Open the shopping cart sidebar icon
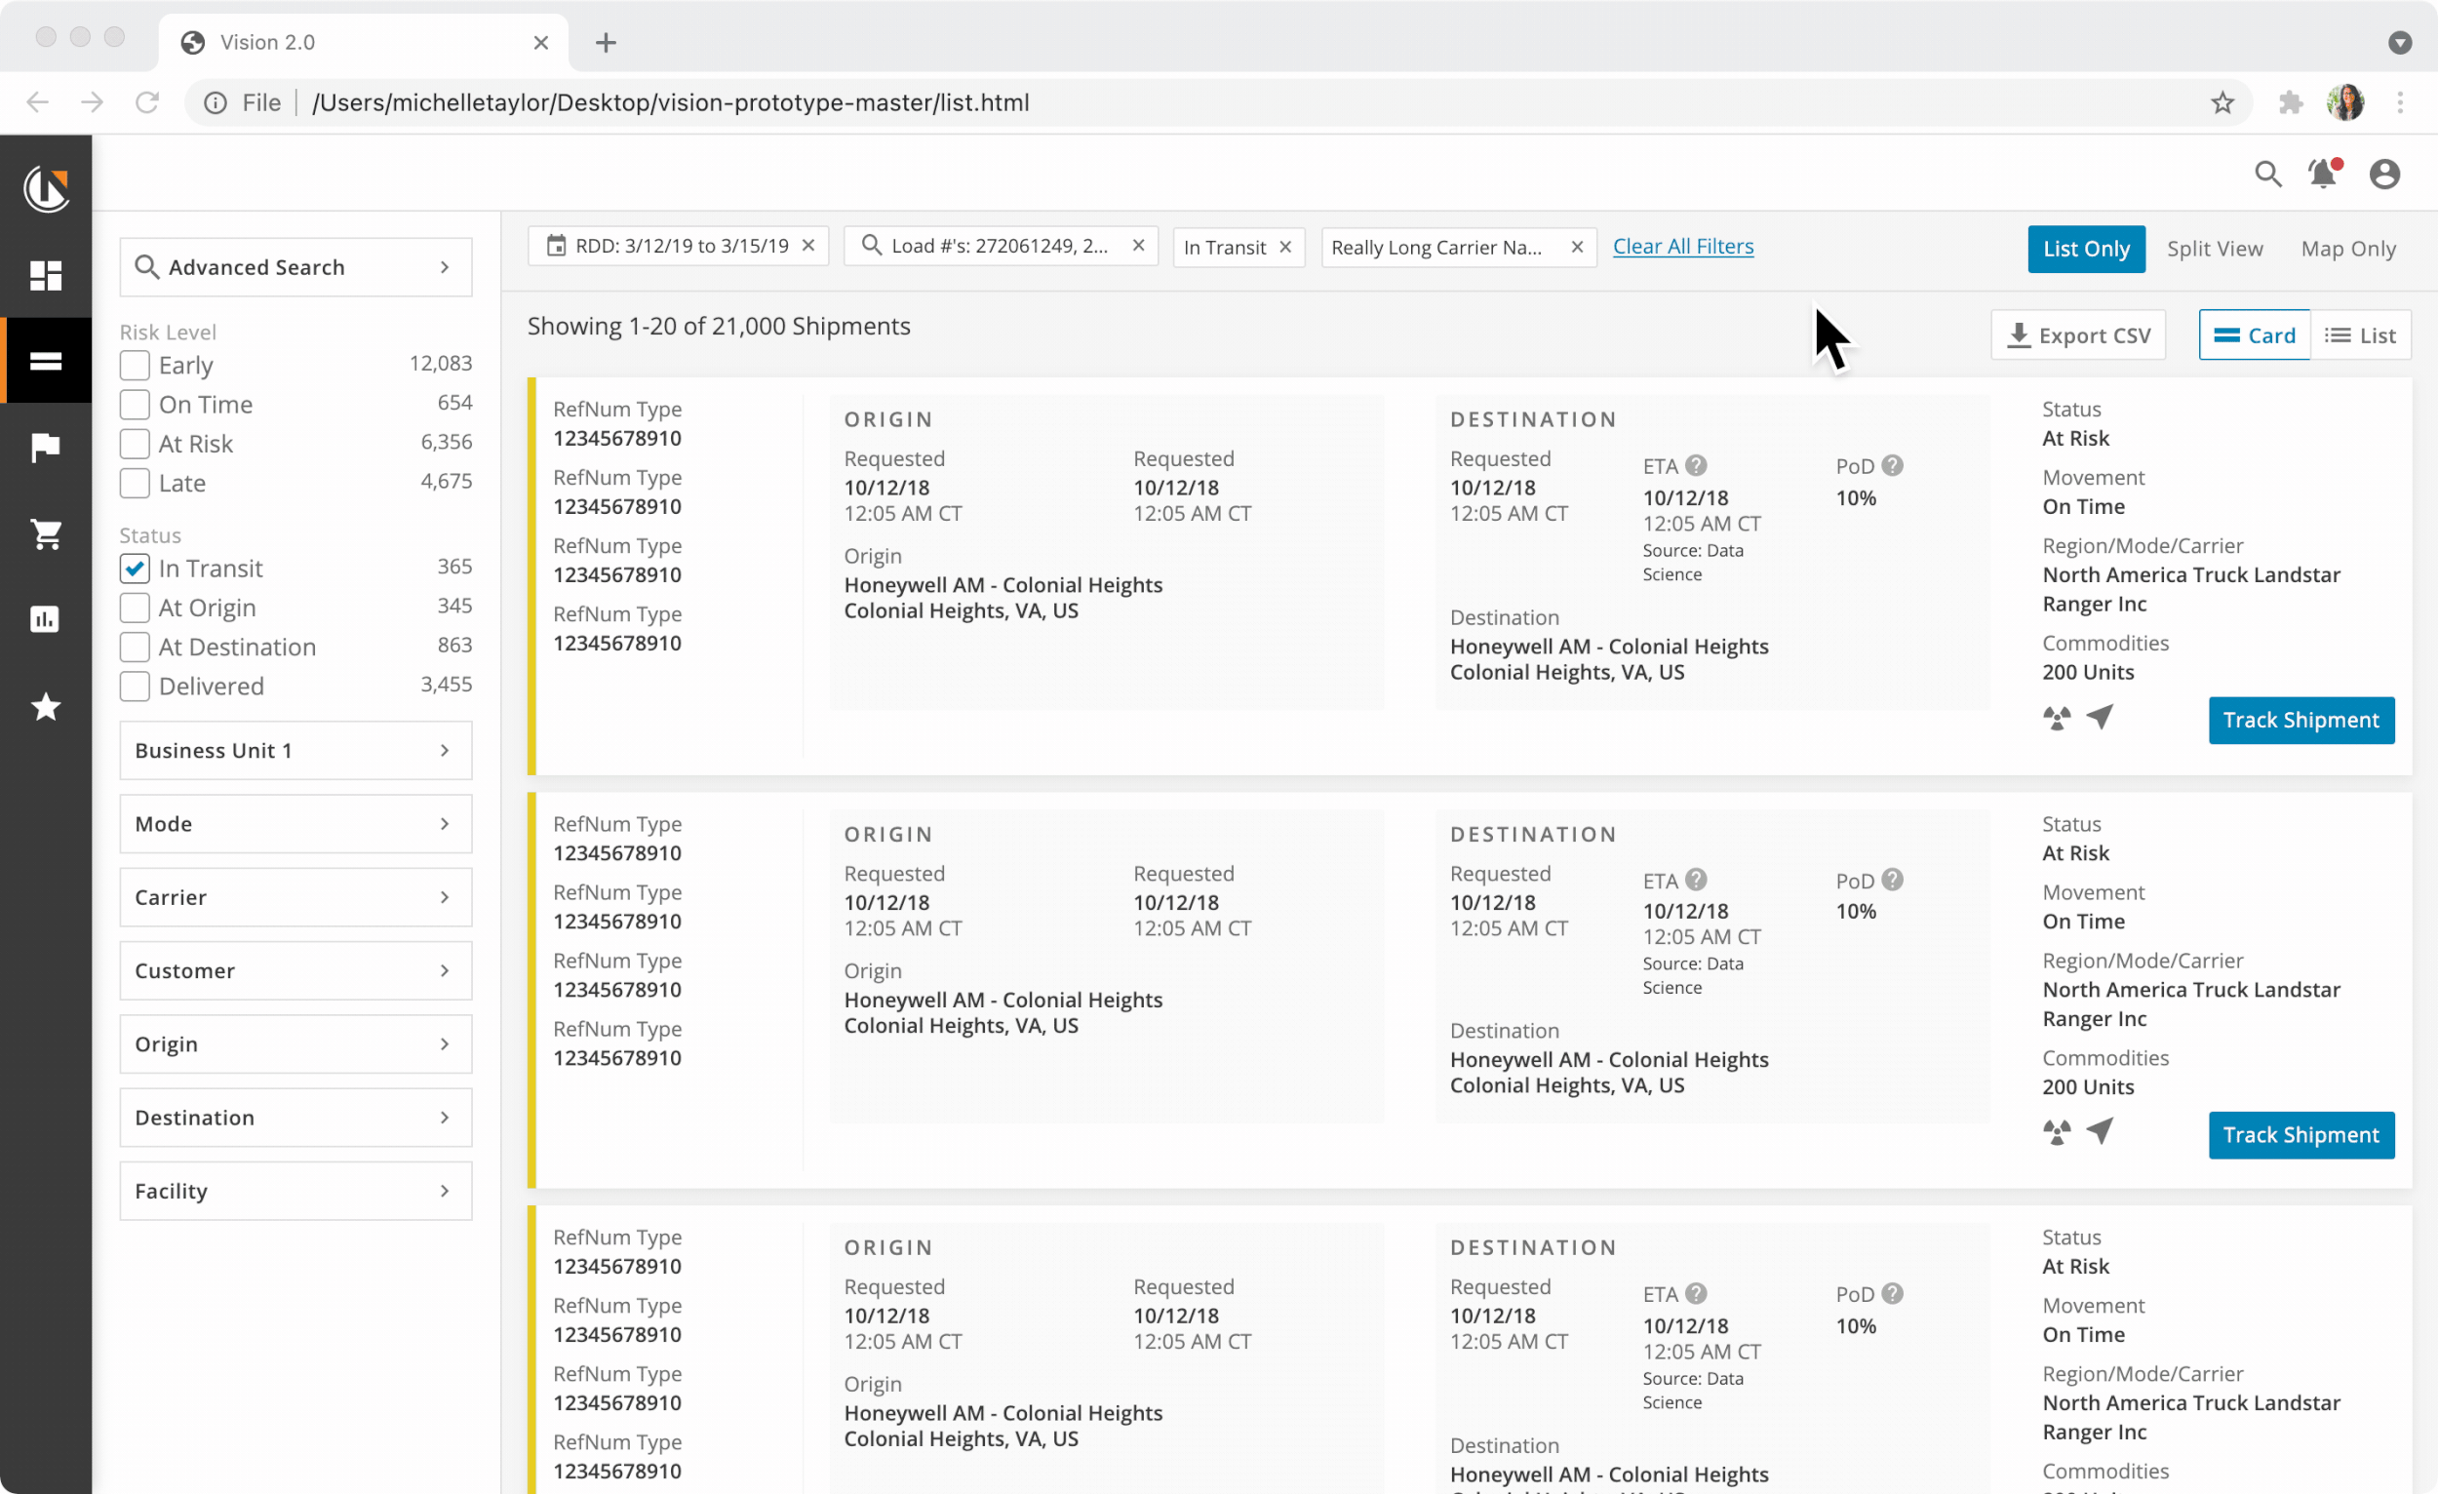 [46, 534]
